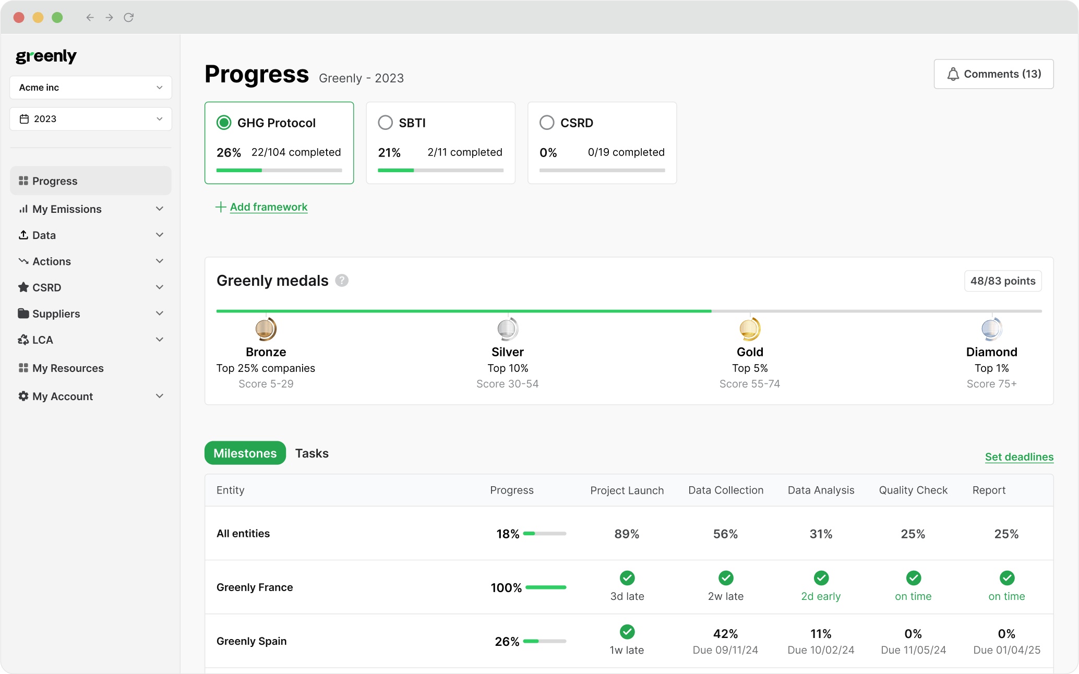Open the Comments (13) button
This screenshot has height=674, width=1079.
point(993,74)
